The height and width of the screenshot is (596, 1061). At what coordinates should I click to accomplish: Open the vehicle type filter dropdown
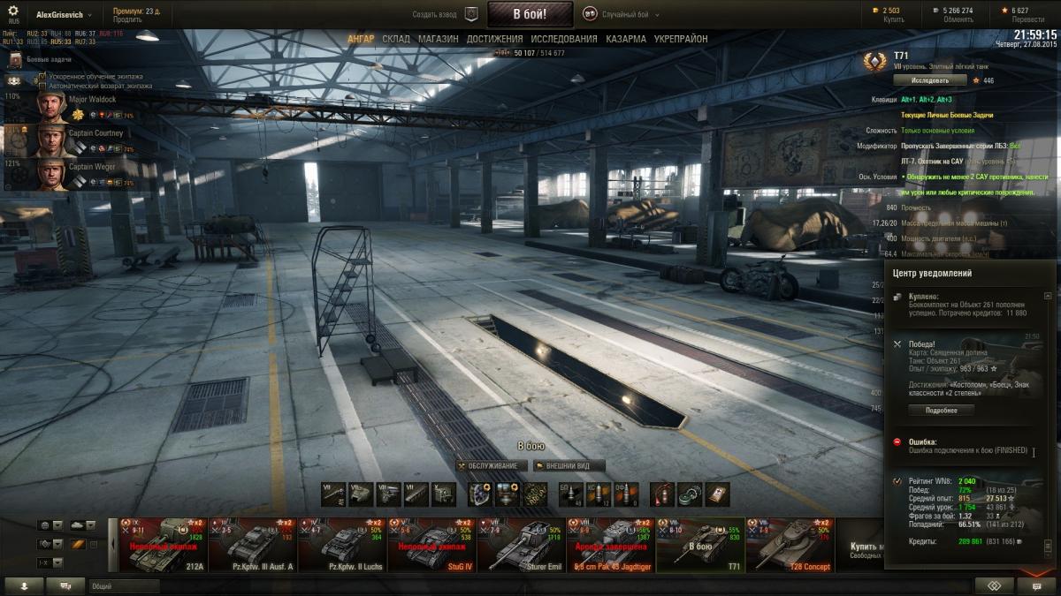click(82, 524)
